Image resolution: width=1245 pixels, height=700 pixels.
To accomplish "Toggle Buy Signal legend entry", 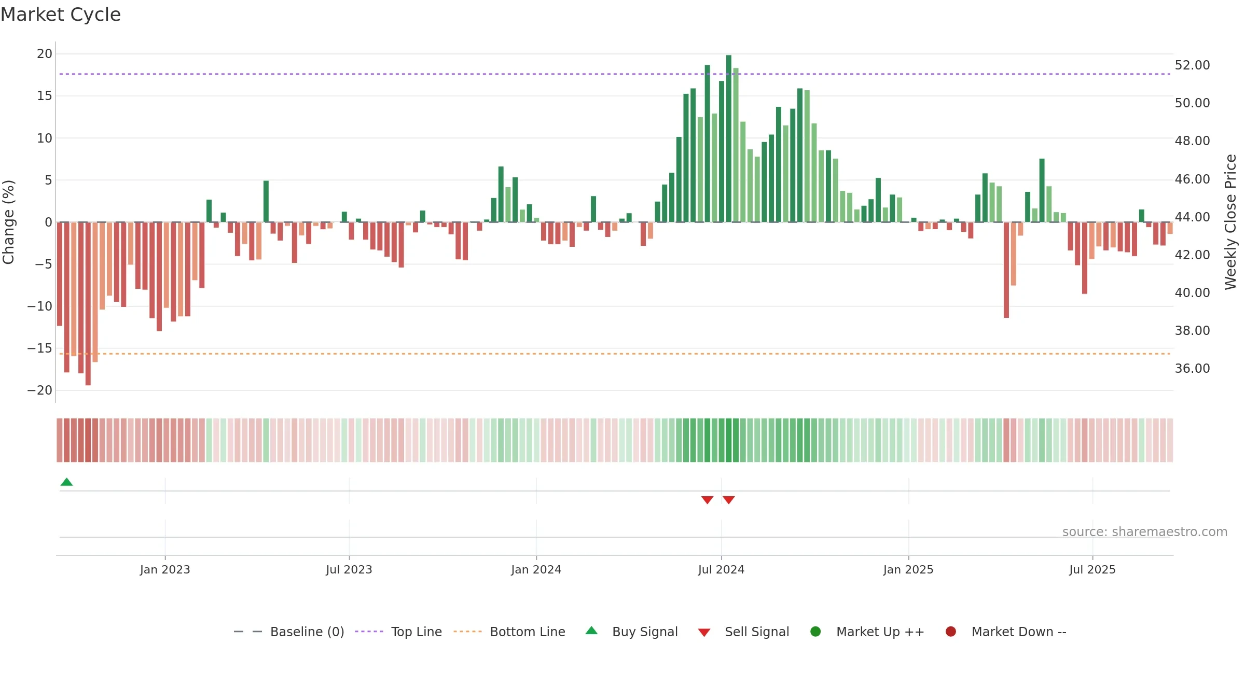I will point(632,632).
